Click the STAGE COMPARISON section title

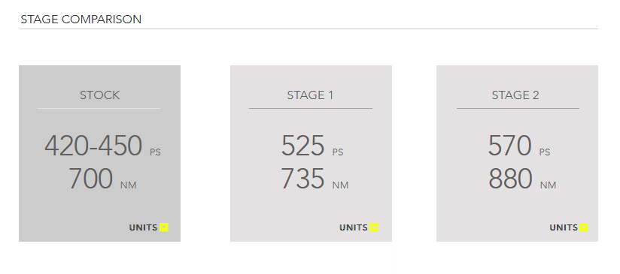click(81, 20)
